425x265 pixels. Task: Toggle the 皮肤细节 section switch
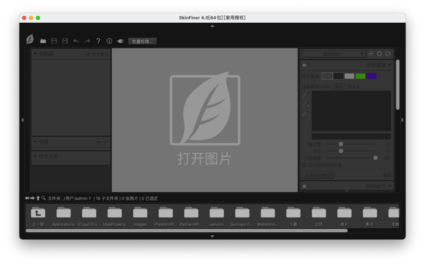(306, 186)
